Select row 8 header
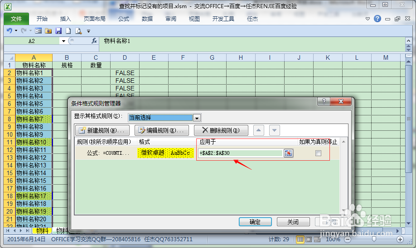Image resolution: width=416 pixels, height=248 pixels. 10,119
